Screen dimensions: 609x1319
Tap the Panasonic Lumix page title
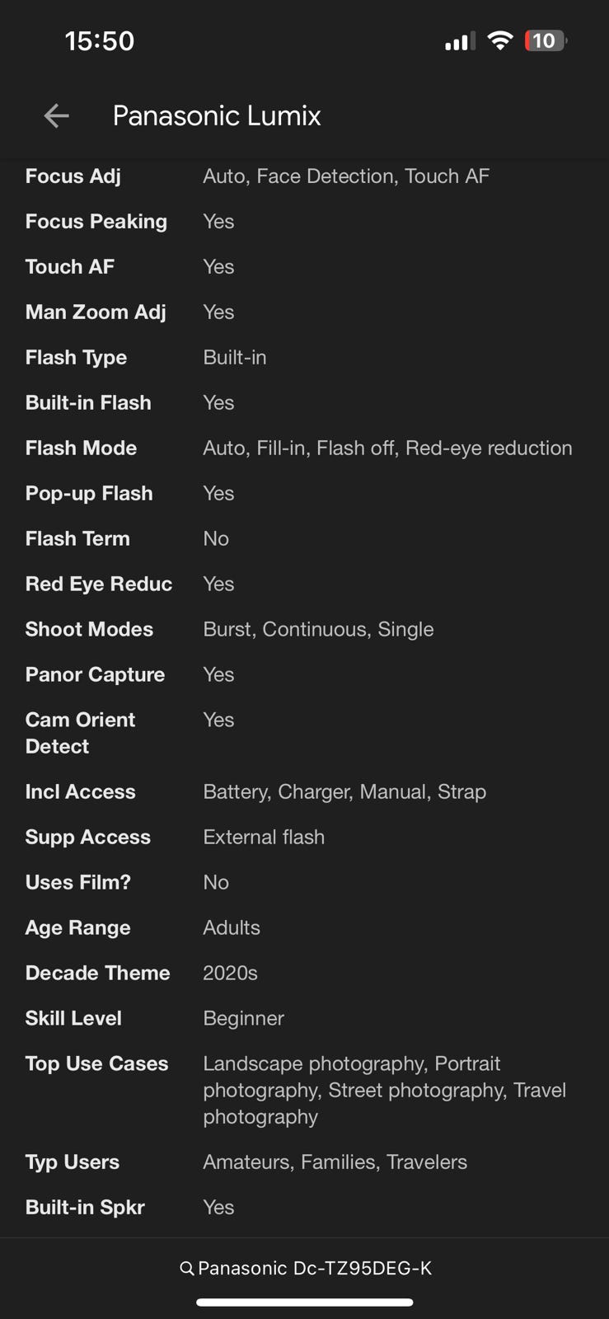click(x=217, y=116)
